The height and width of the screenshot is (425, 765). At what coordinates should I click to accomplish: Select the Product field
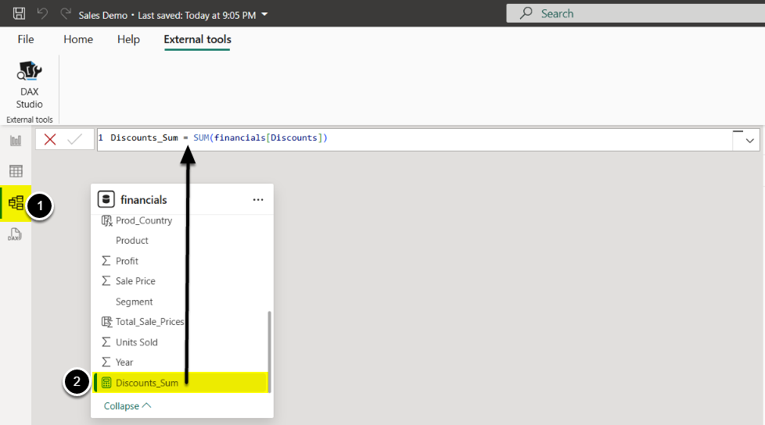point(132,241)
